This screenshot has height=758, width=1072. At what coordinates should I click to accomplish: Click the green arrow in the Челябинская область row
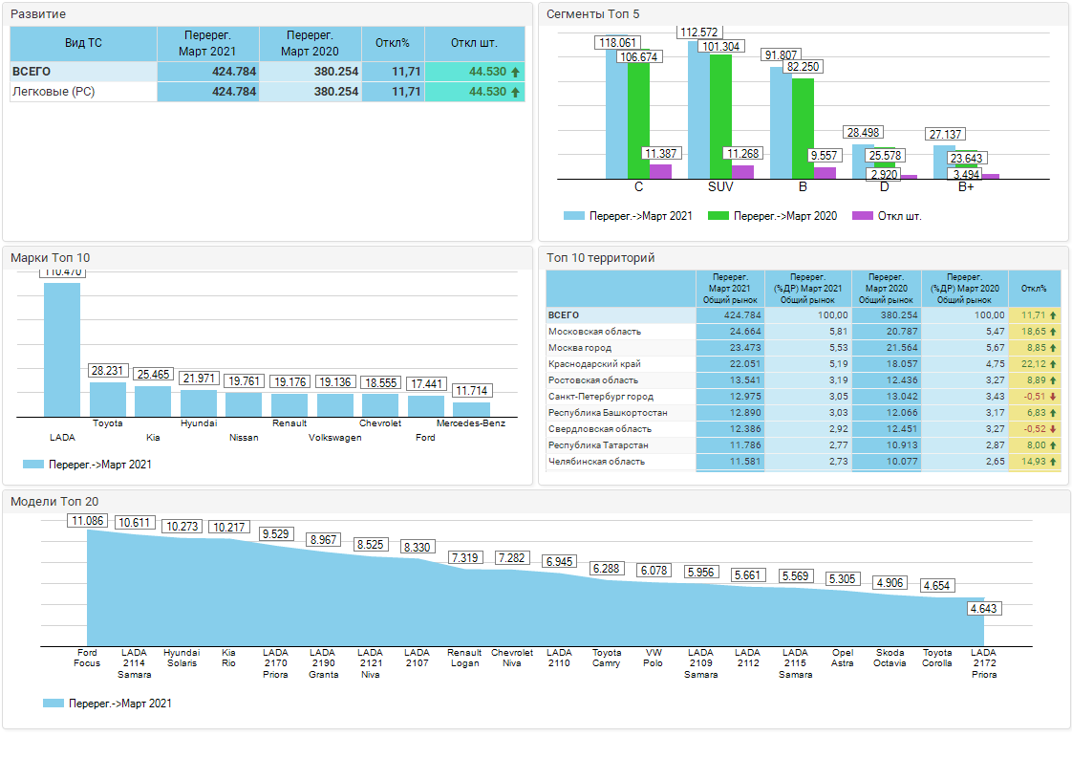pyautogui.click(x=1053, y=462)
